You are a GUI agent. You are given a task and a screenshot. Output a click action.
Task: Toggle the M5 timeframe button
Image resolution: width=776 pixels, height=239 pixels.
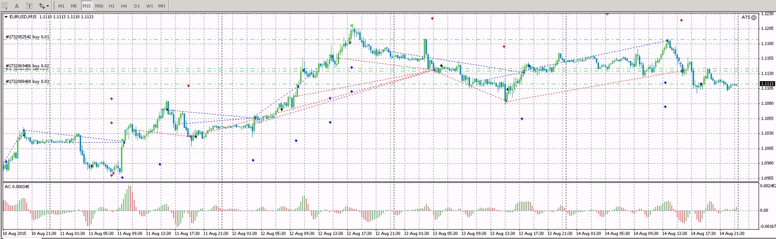(x=74, y=6)
